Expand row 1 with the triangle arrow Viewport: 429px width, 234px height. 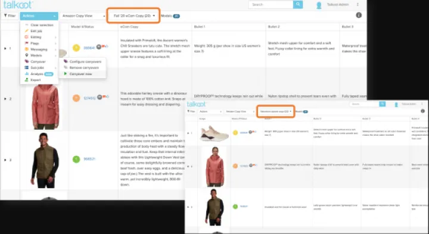[5, 48]
